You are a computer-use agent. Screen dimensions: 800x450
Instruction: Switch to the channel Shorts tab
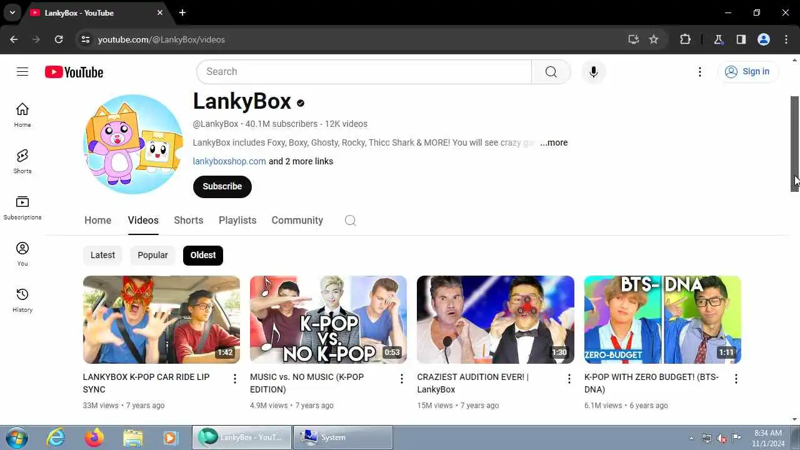pos(189,220)
